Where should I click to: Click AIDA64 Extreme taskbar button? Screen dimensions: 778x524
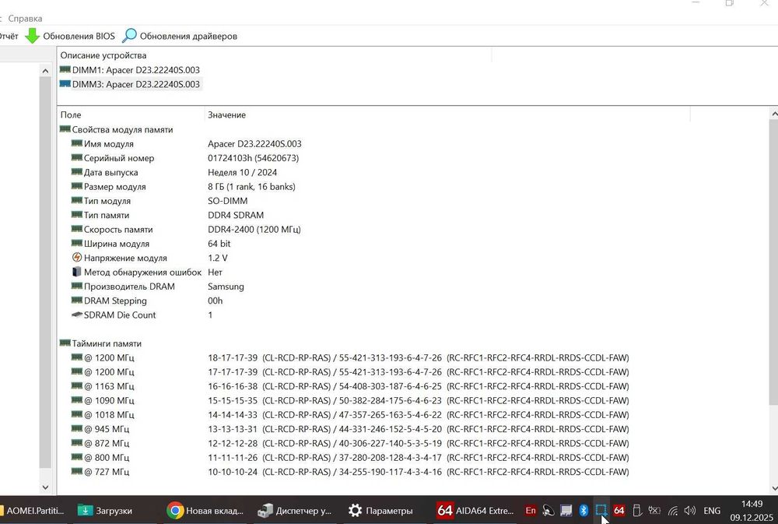point(475,510)
